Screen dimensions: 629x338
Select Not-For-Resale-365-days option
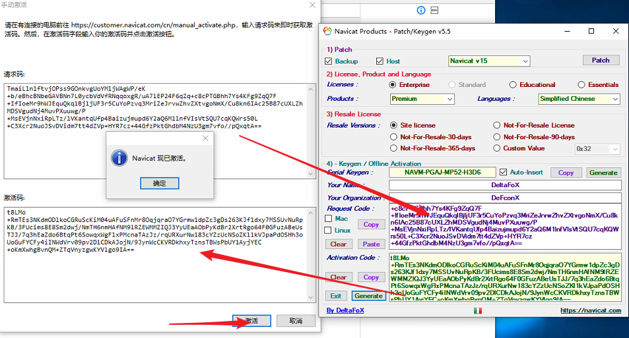393,148
